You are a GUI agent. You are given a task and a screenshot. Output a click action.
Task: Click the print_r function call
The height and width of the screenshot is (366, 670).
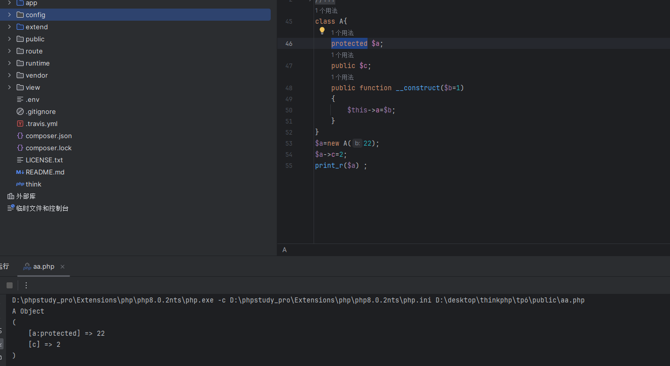coord(329,165)
